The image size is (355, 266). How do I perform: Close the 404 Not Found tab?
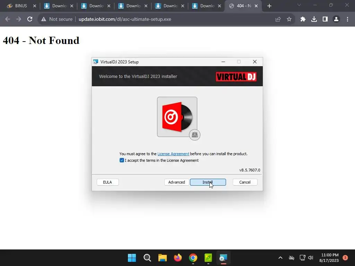[x=256, y=6]
